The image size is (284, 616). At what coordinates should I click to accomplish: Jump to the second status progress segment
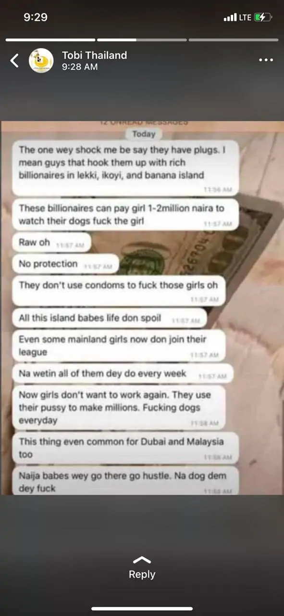142,40
